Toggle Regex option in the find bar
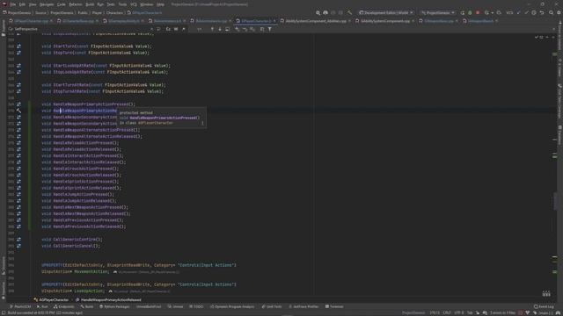Image resolution: width=563 pixels, height=316 pixels. point(184,29)
